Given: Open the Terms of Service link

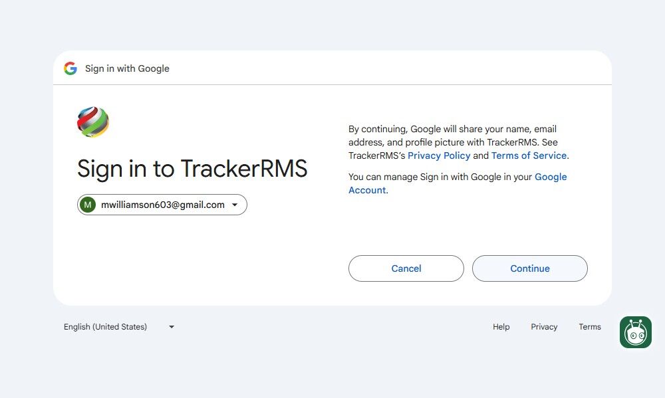Looking at the screenshot, I should [529, 155].
